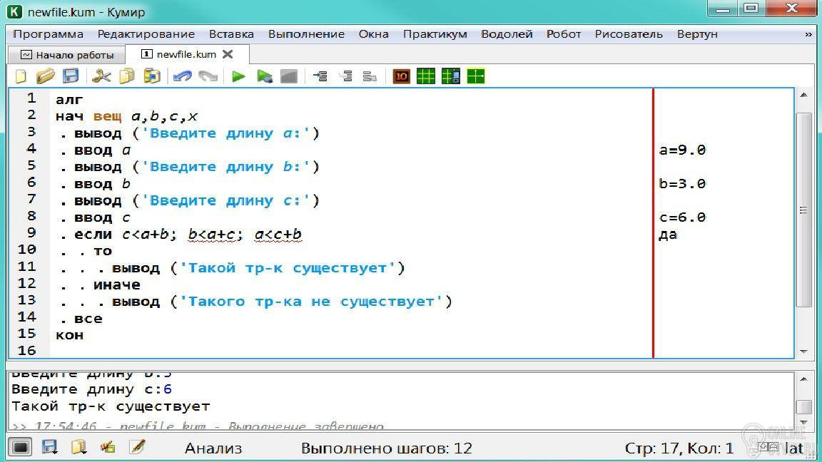822x462 pixels.
Task: Open a file with the folder icon
Action: click(x=46, y=76)
